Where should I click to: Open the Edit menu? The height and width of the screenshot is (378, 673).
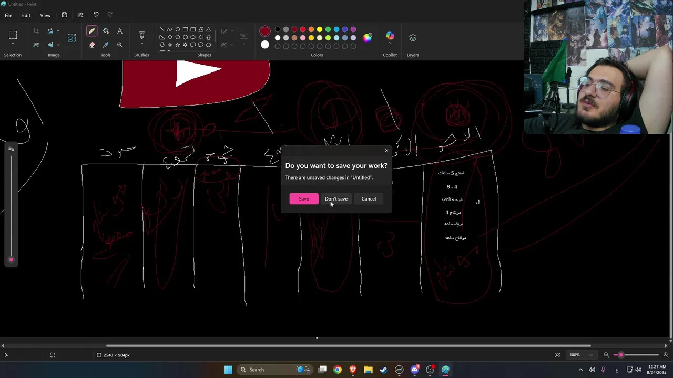tap(26, 15)
